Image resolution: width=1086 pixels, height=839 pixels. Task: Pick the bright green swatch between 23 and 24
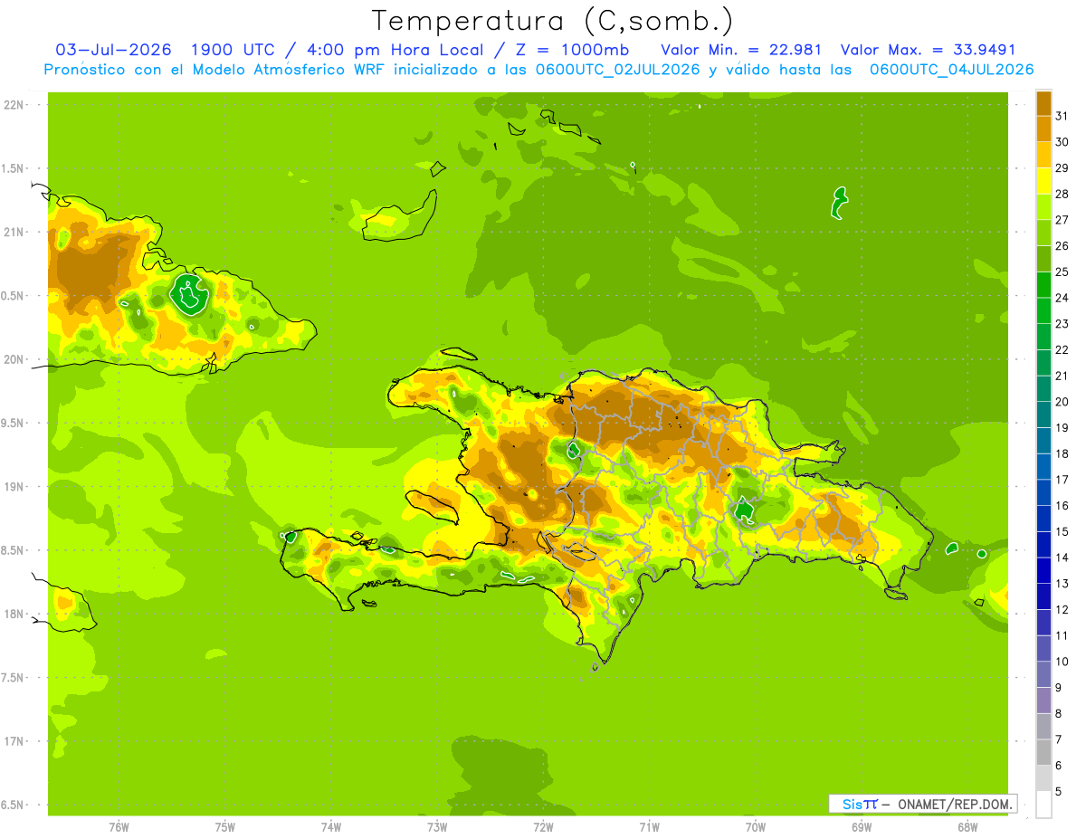(x=1043, y=310)
